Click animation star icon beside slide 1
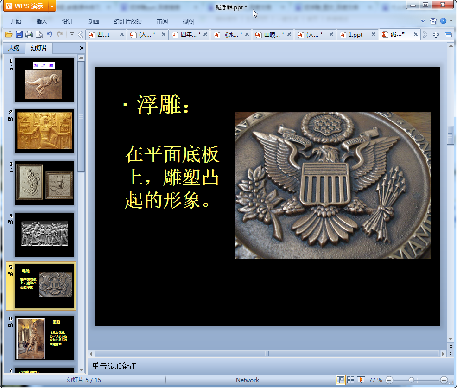Screen dimensions: 457x388 click(x=11, y=68)
